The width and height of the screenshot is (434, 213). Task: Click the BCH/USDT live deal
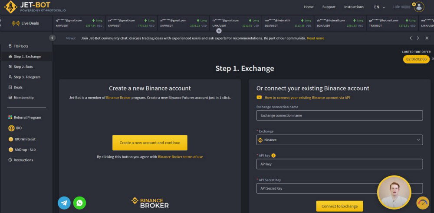click(x=340, y=23)
